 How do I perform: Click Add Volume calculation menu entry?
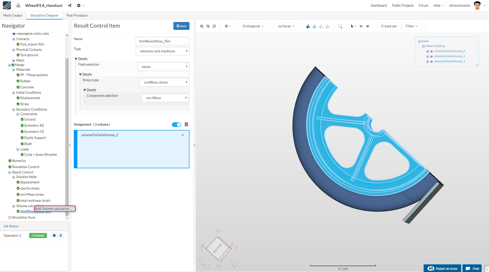[55, 209]
